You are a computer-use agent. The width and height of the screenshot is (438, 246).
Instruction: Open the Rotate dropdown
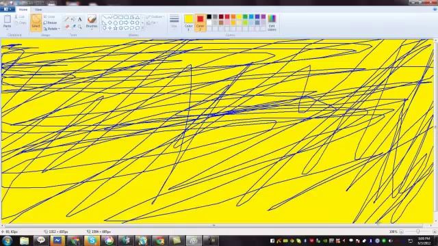[52, 29]
